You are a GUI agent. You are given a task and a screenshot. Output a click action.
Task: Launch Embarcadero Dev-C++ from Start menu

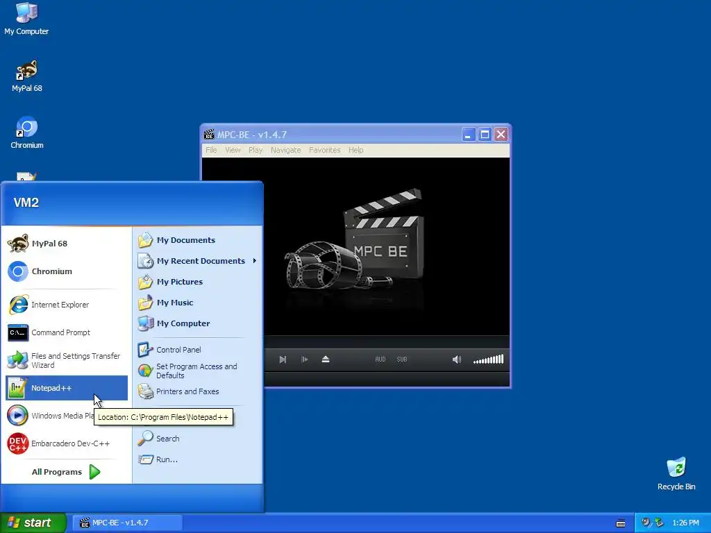(66, 443)
